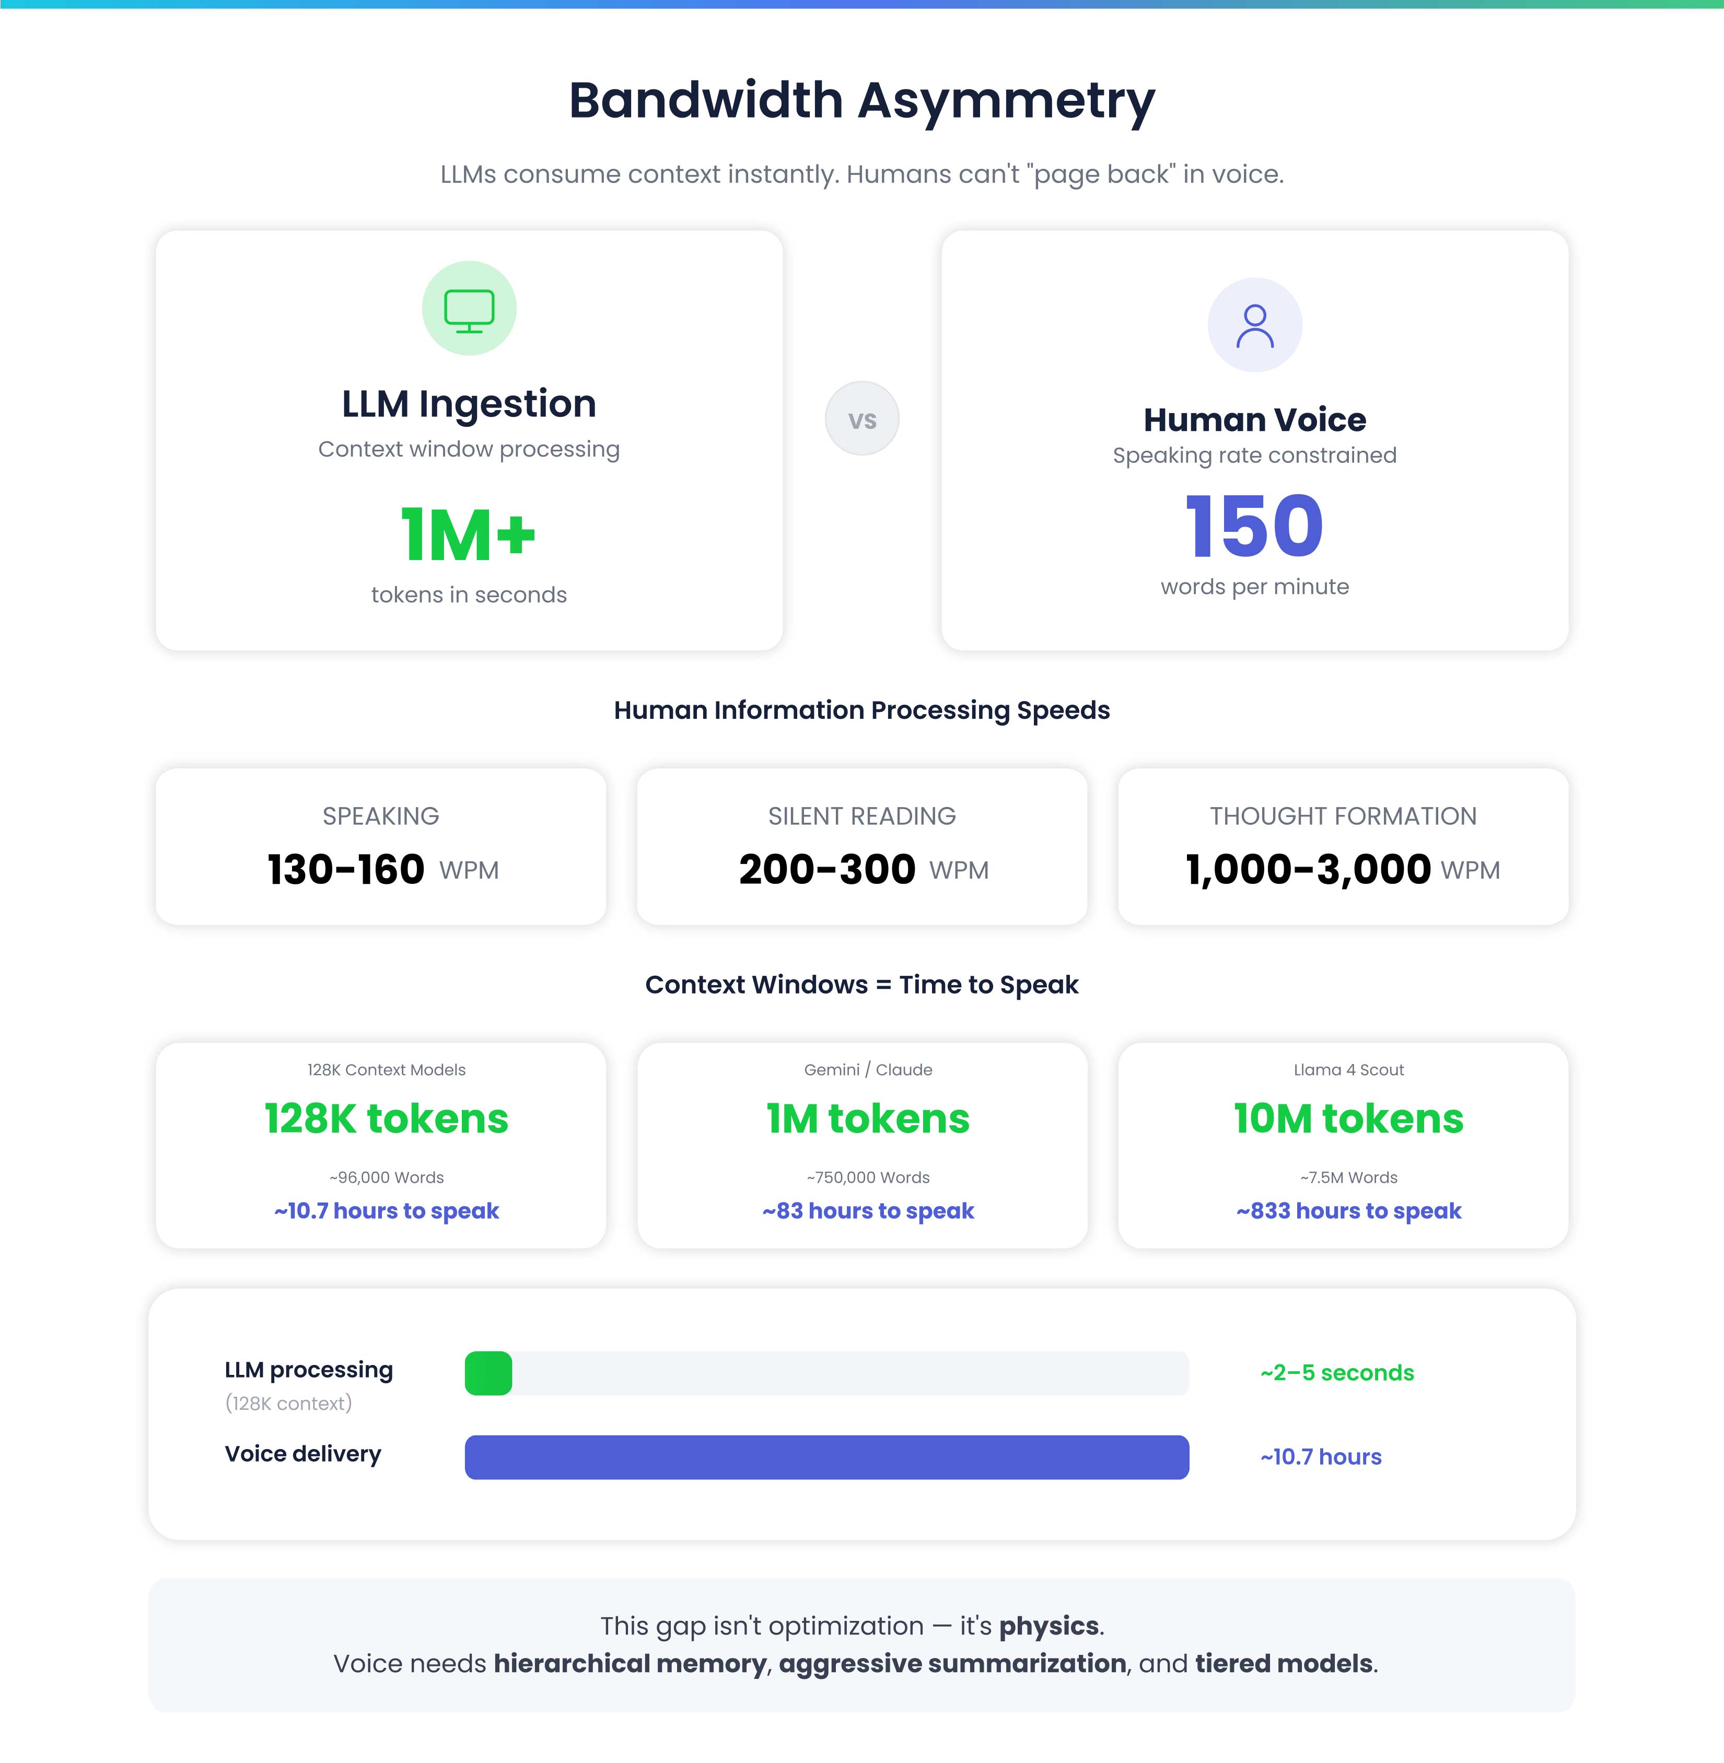Click the blue Voice delivery progress bar
This screenshot has height=1763, width=1724.
click(826, 1457)
